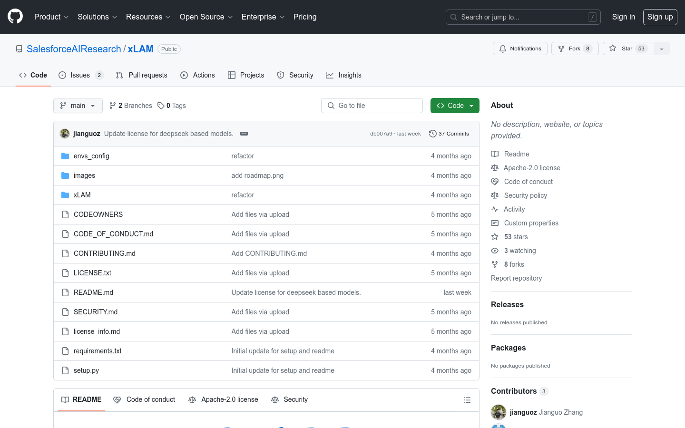
Task: Open Activity link in sidebar
Action: tap(508, 209)
